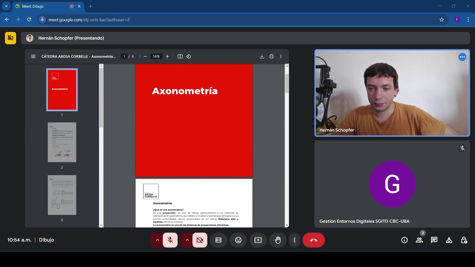
Task: Select page 1 thumbnail Axonometría
Action: click(x=62, y=90)
